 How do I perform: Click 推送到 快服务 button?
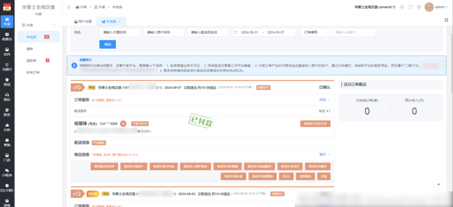coord(318,167)
